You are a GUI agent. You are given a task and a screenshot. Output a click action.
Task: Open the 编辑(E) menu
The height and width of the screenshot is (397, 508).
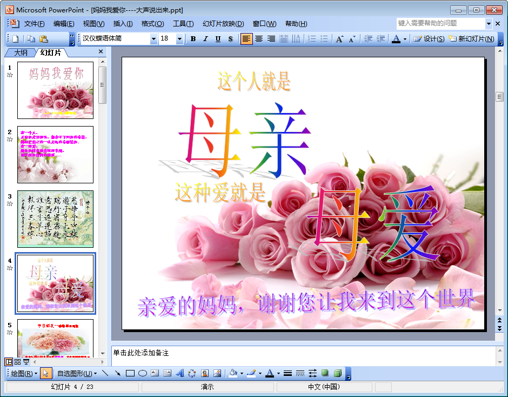coord(64,24)
